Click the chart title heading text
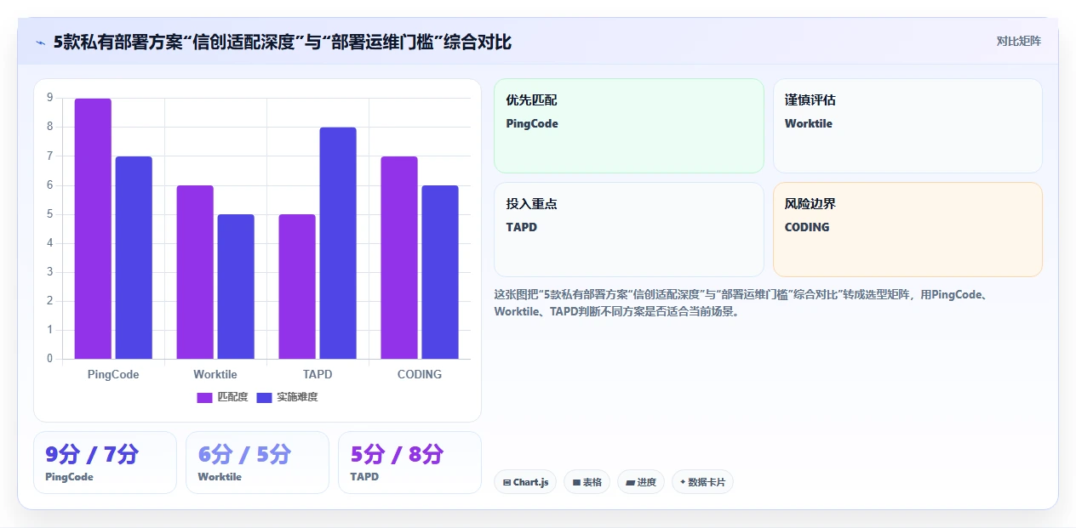The width and height of the screenshot is (1076, 528). coord(283,43)
